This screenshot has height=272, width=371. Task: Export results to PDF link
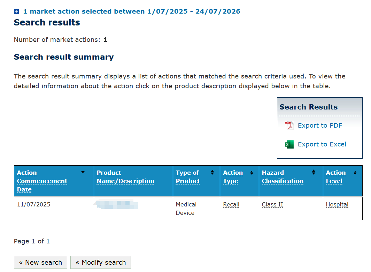320,125
